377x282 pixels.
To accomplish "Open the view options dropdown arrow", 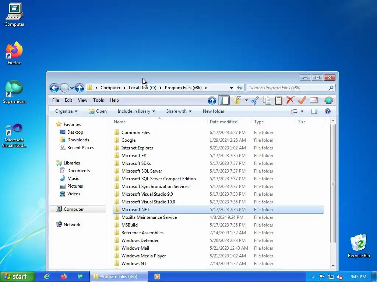I will coord(302,111).
